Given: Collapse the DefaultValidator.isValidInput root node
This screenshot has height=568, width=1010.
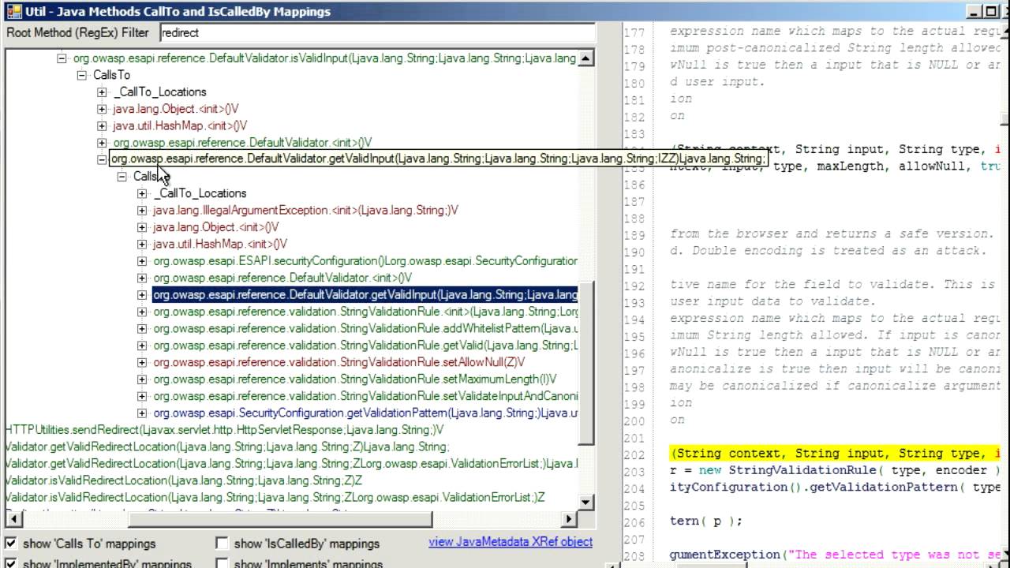Looking at the screenshot, I should click(x=62, y=58).
